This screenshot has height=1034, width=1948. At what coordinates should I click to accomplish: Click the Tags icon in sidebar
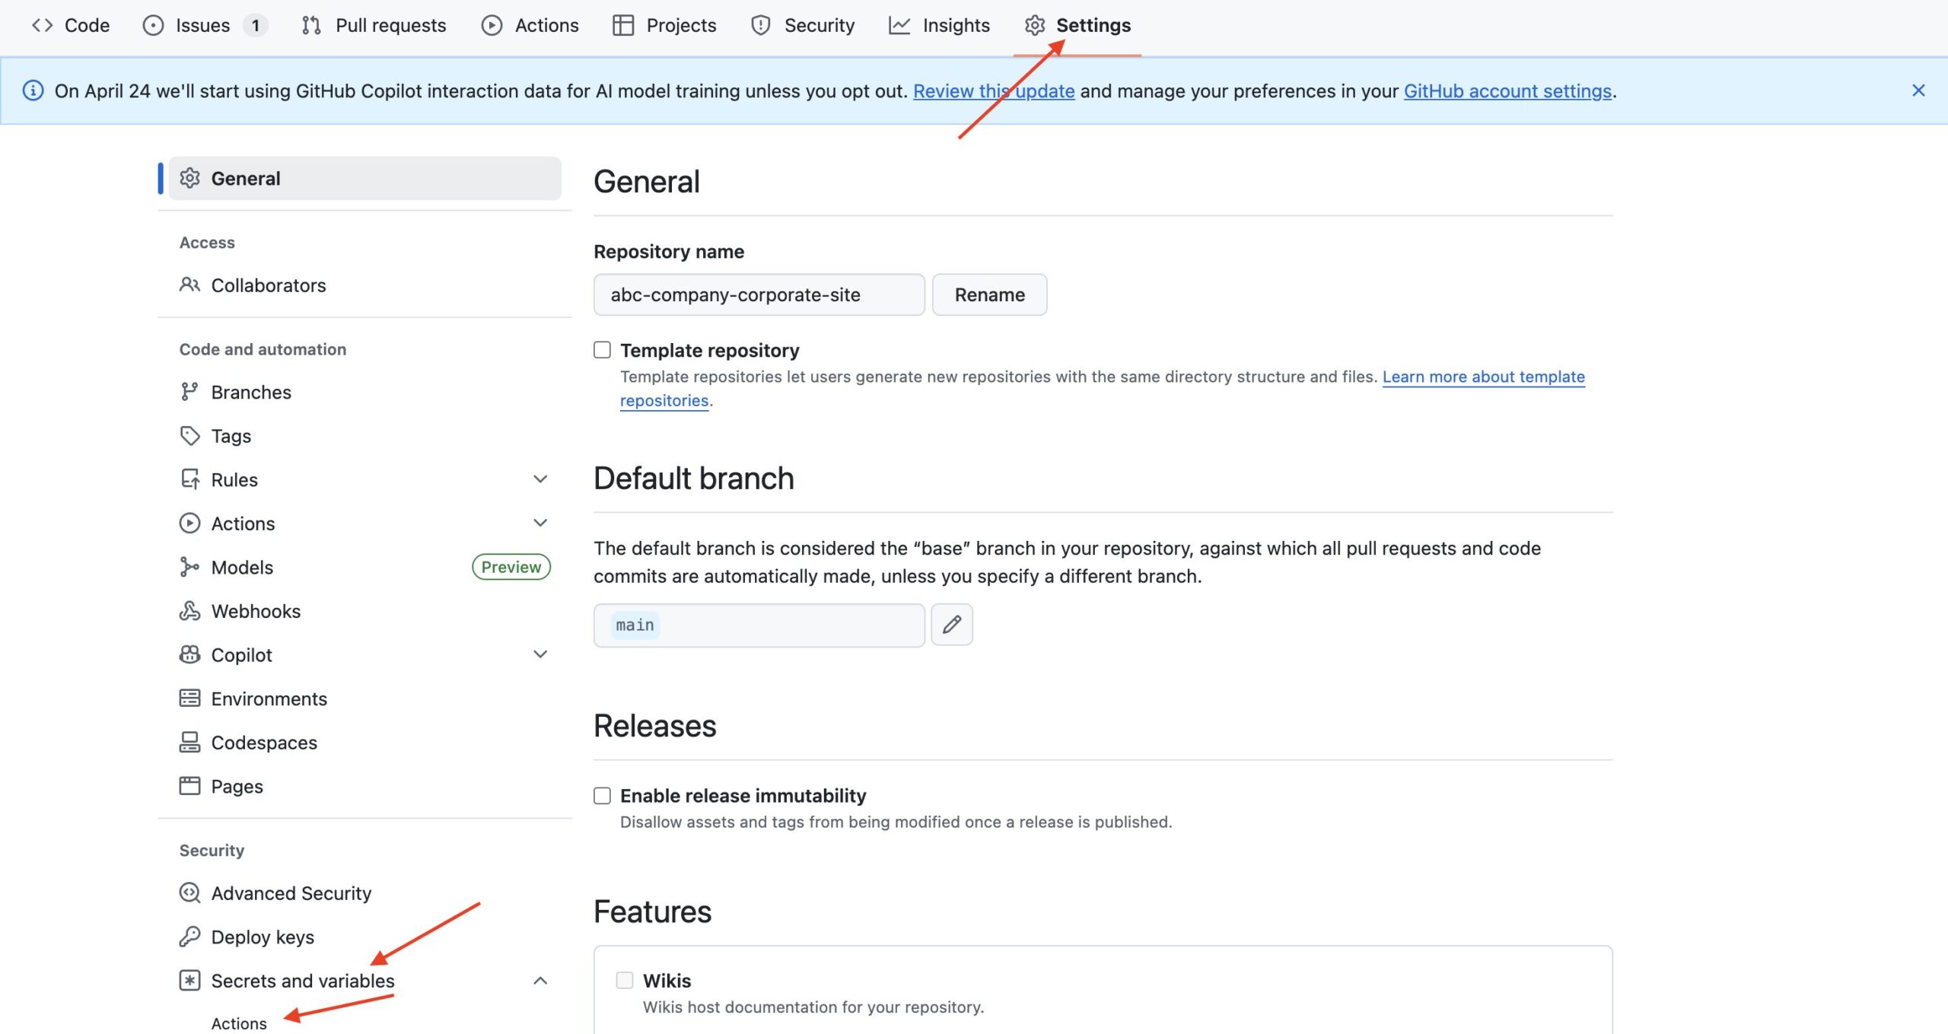pos(189,436)
